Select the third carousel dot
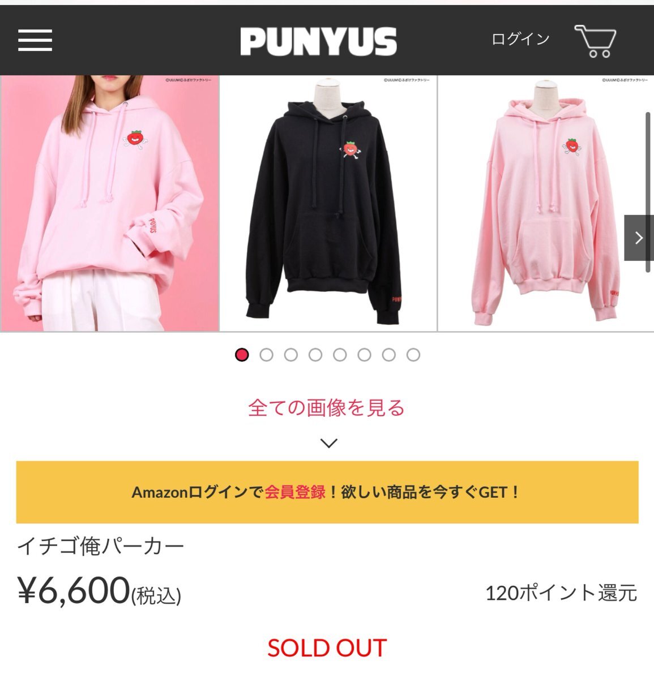 [291, 355]
